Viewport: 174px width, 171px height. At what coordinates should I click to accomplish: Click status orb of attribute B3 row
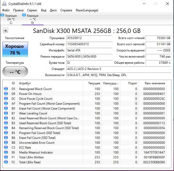pyautogui.click(x=6, y=123)
